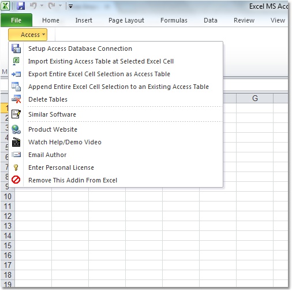The width and height of the screenshot is (292, 291).
Task: Click the Product Website globe icon
Action: click(16, 129)
